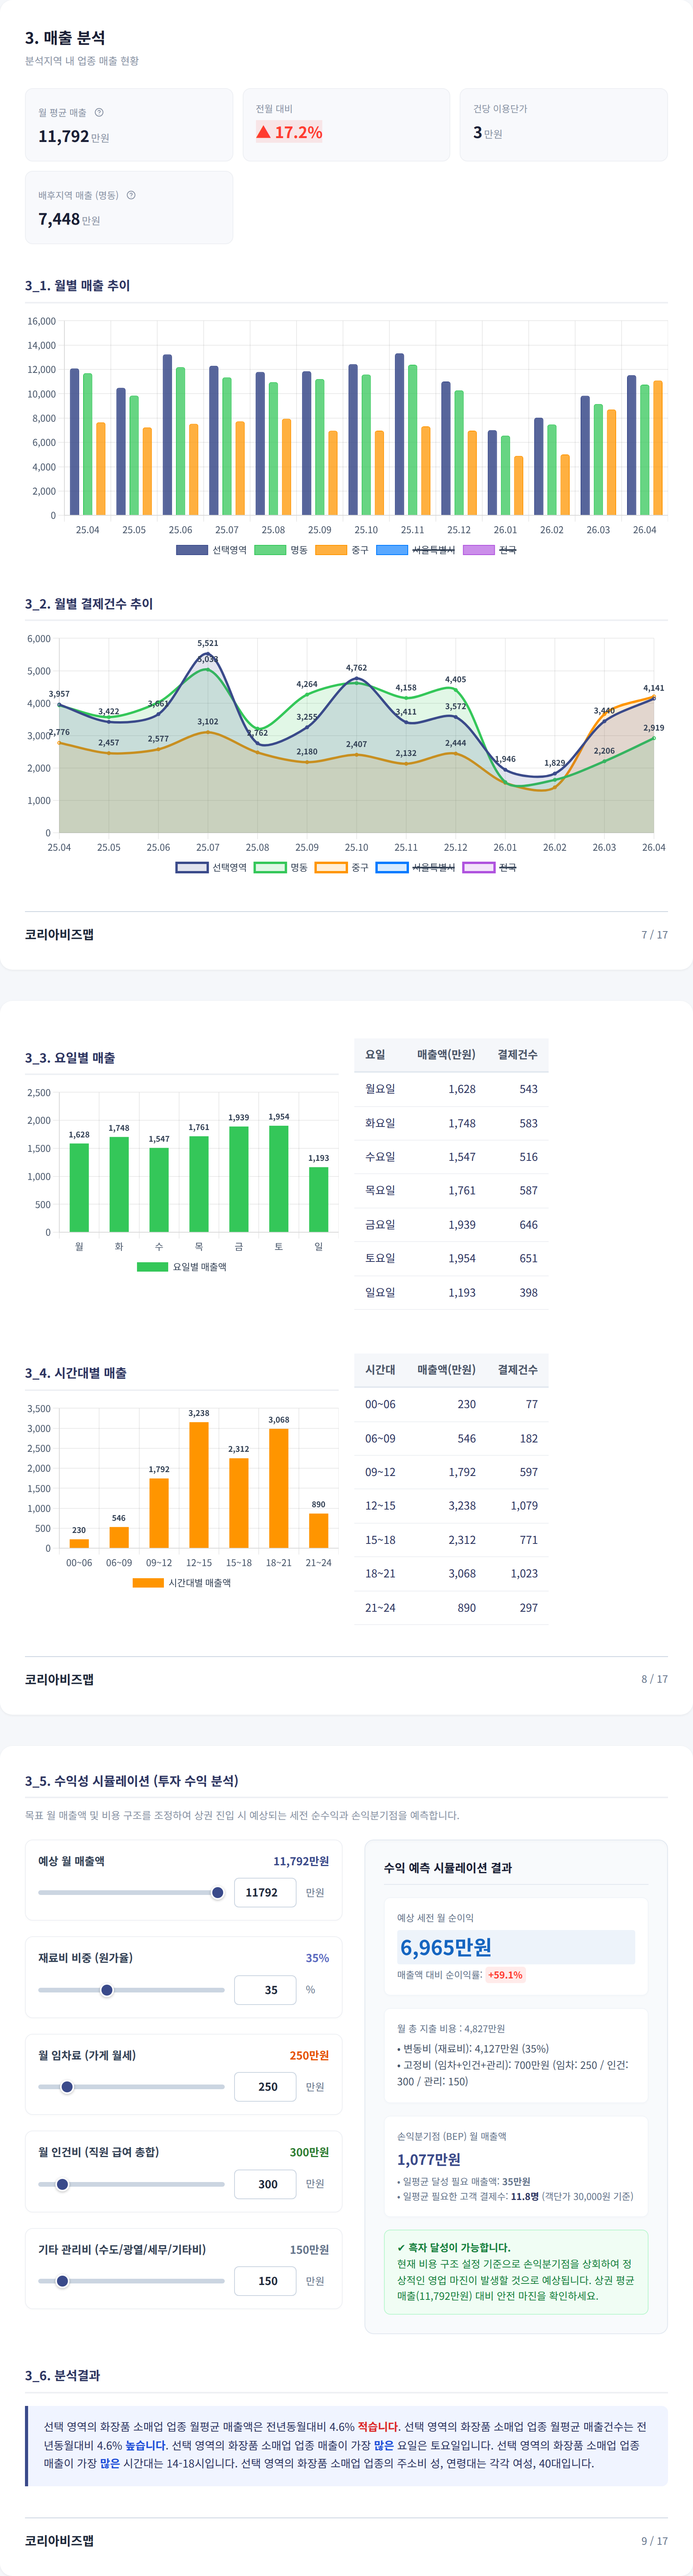Click the 결제건수 header in time-slot table
Screen dimensions: 693x2576
[x=518, y=1370]
